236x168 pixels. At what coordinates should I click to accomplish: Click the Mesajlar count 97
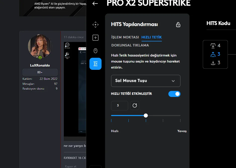[x=56, y=84]
